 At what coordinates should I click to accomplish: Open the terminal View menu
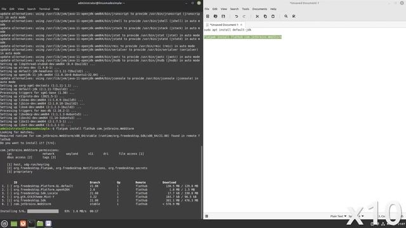click(x=21, y=9)
